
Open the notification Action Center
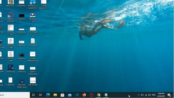[169, 95]
